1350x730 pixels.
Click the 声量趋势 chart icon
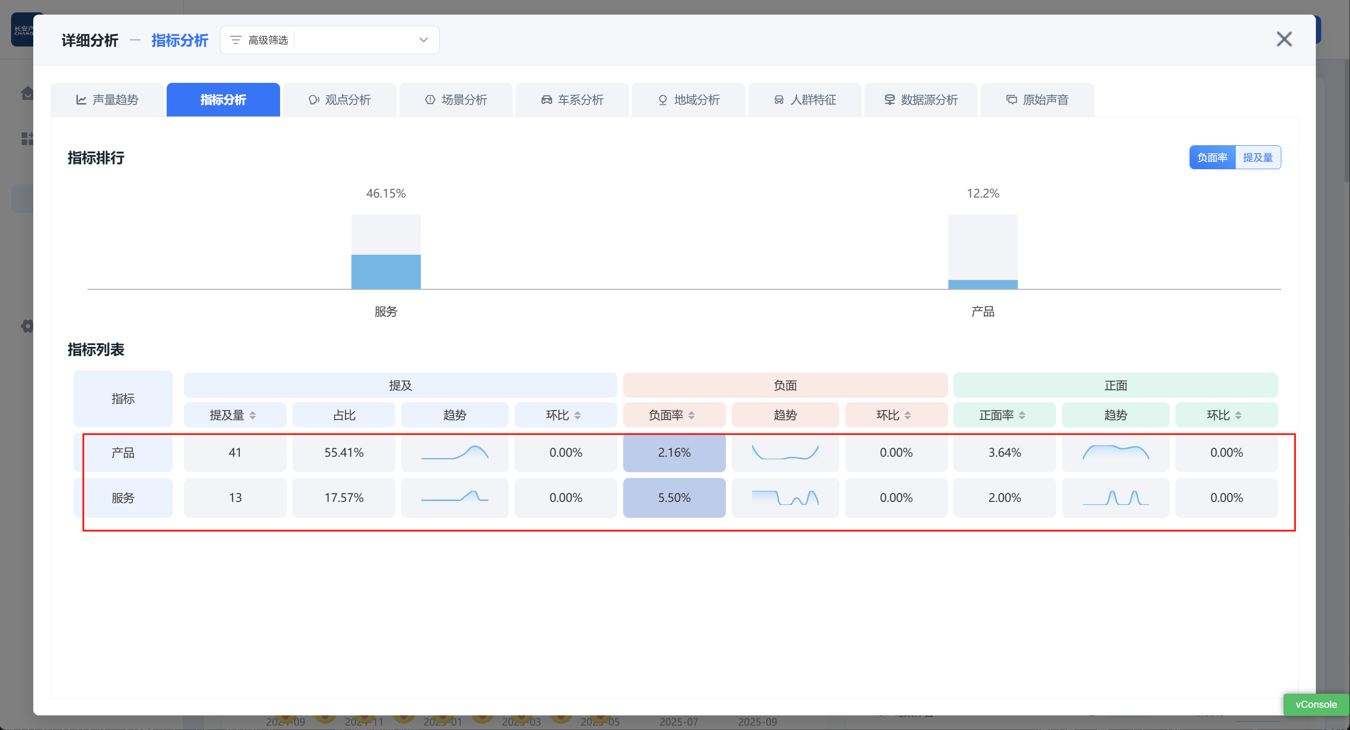point(81,100)
